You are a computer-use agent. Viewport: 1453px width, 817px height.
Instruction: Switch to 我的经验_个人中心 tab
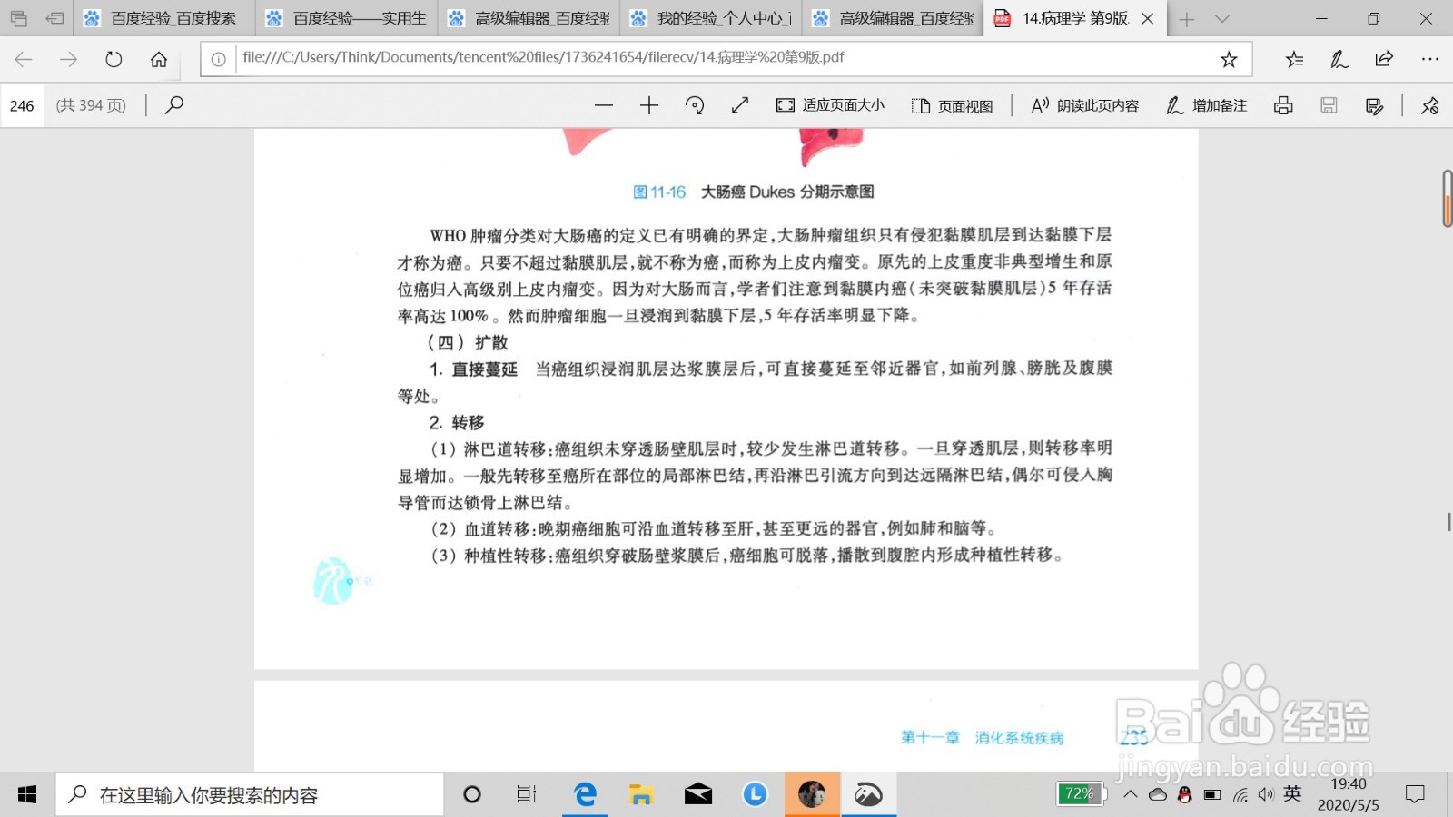[711, 18]
